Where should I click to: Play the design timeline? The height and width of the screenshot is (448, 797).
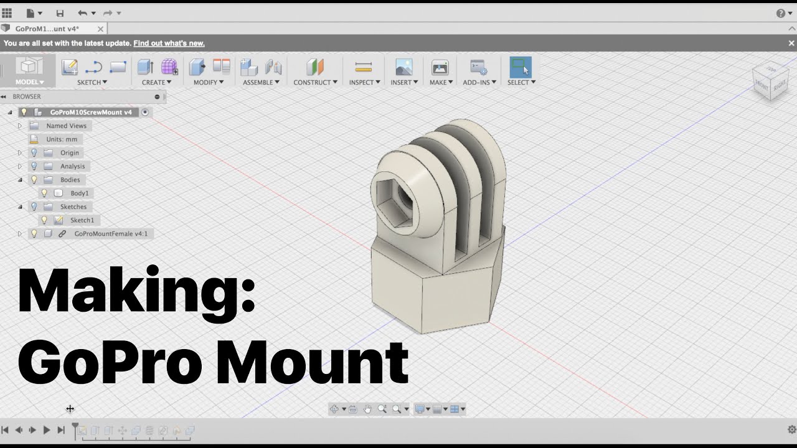pos(47,429)
